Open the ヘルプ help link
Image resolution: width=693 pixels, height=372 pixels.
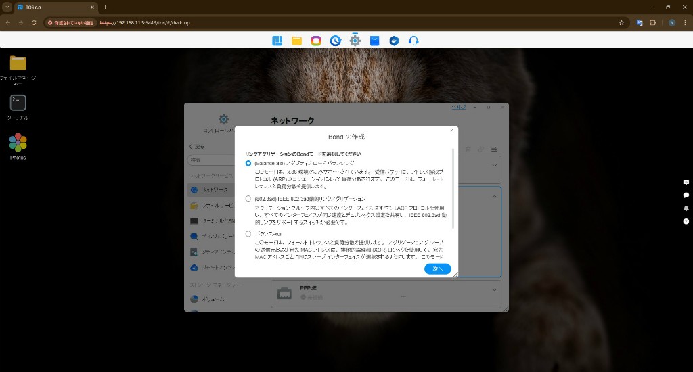pos(458,107)
